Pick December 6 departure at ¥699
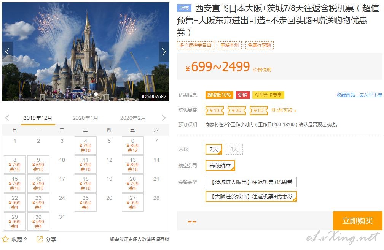Image resolution: width=384 pixels, height=250 pixels. [x=133, y=146]
